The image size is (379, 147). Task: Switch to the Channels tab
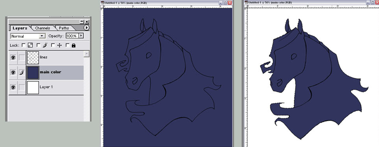coord(42,28)
